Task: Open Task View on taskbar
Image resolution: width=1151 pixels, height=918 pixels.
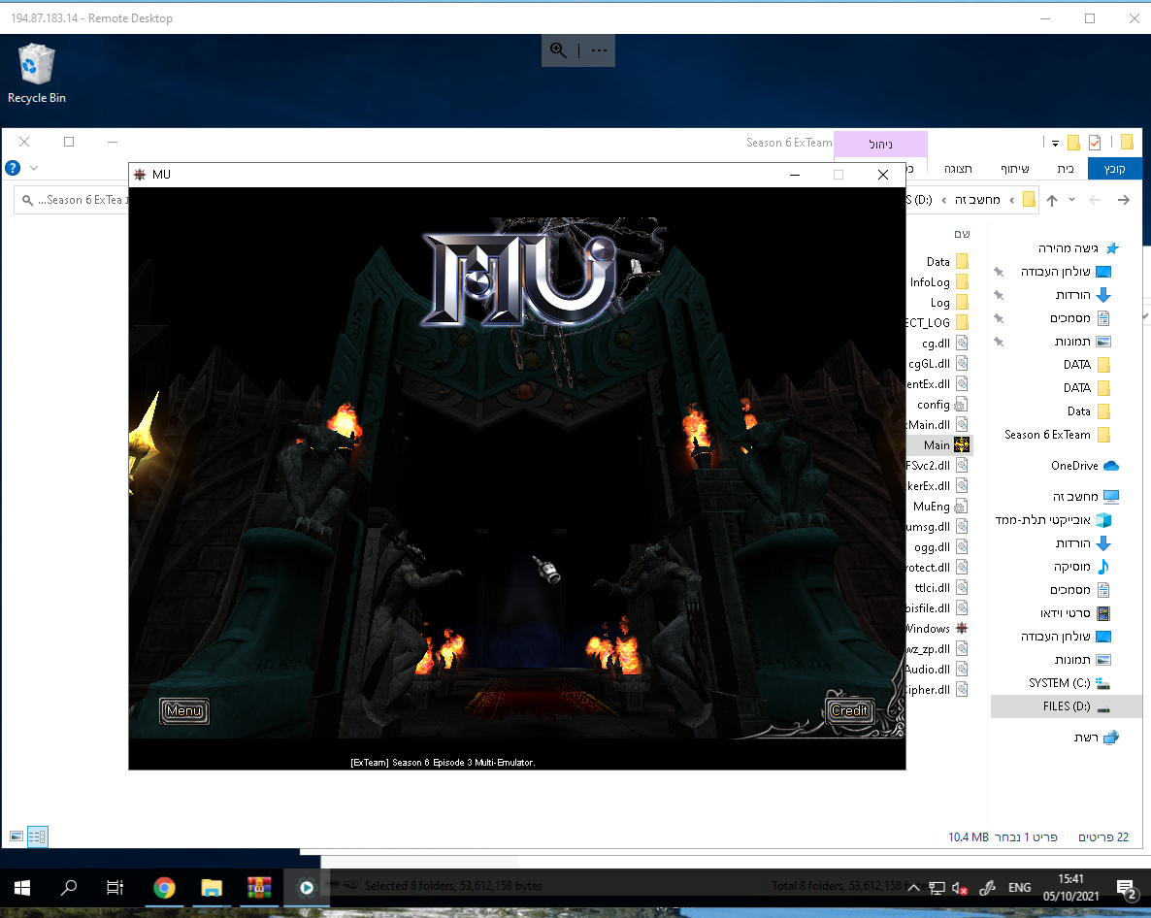Action: [x=115, y=888]
